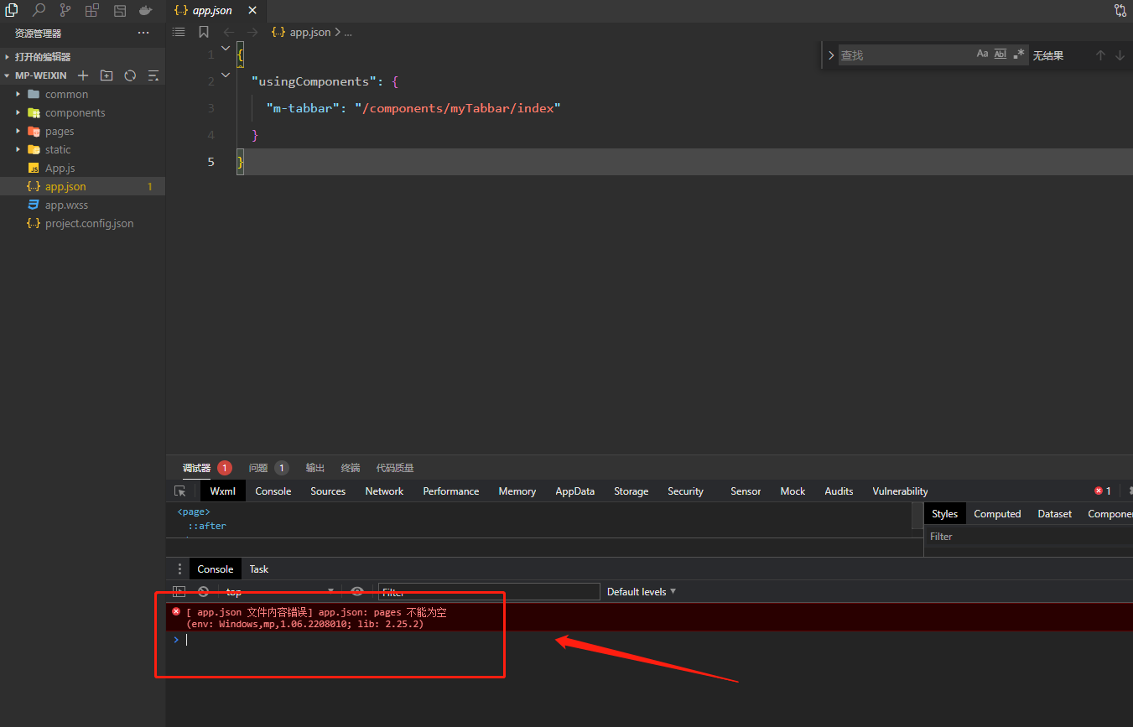Switch to the 输出 panel tab
Screen dimensions: 1133x727
pos(315,468)
